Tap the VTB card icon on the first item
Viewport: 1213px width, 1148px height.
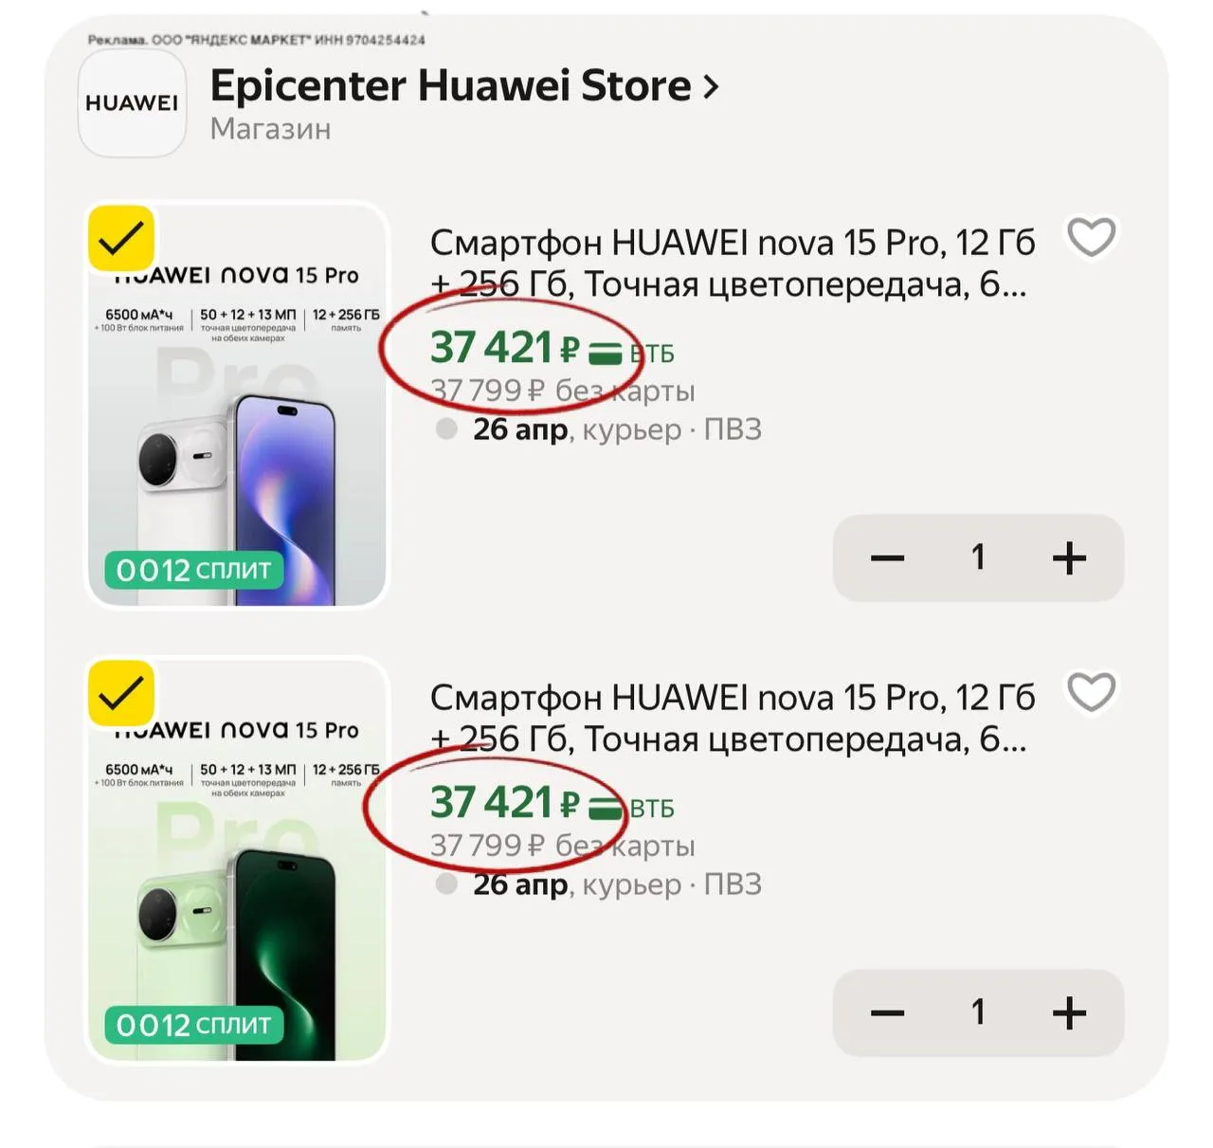pyautogui.click(x=606, y=354)
